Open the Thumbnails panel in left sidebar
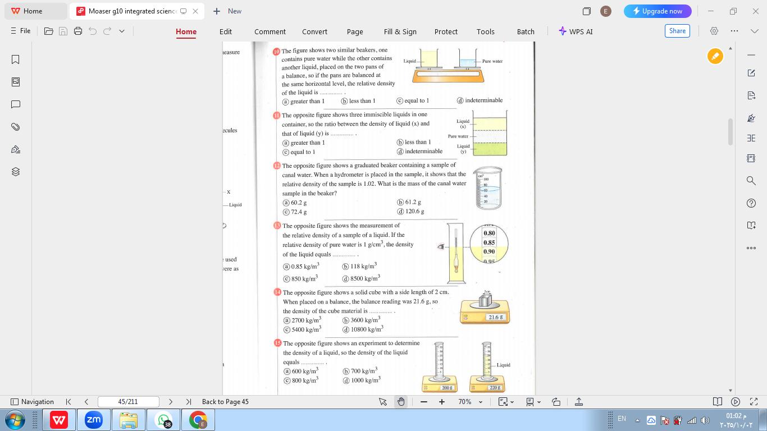The image size is (767, 431). pos(16,82)
